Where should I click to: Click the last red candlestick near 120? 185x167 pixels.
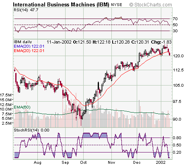[170, 54]
